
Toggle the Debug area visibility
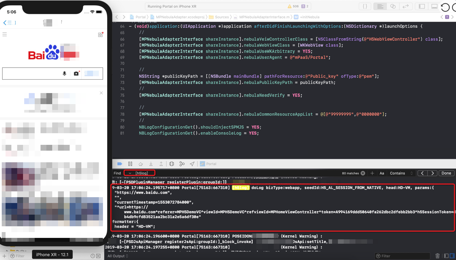[x=434, y=6]
